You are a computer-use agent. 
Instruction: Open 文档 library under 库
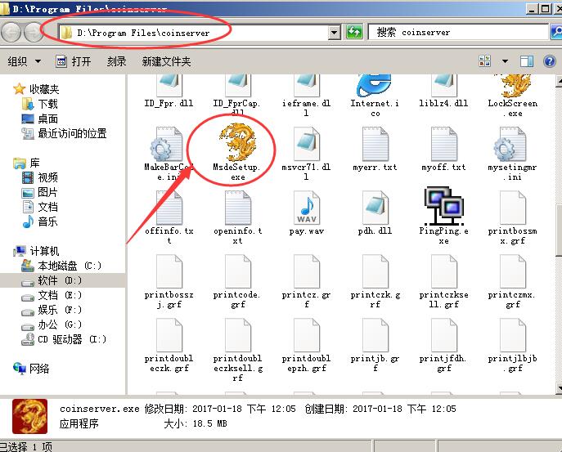40,207
